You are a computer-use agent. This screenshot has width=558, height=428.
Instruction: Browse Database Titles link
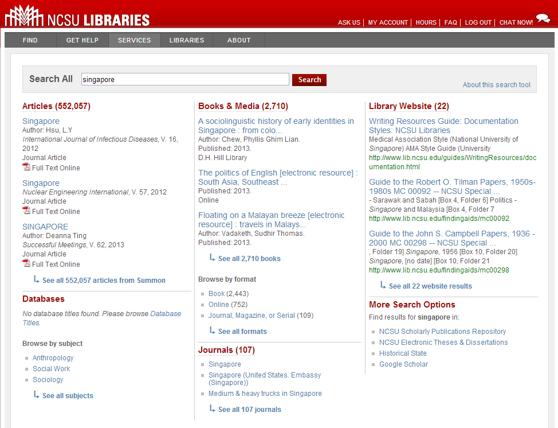pos(102,318)
